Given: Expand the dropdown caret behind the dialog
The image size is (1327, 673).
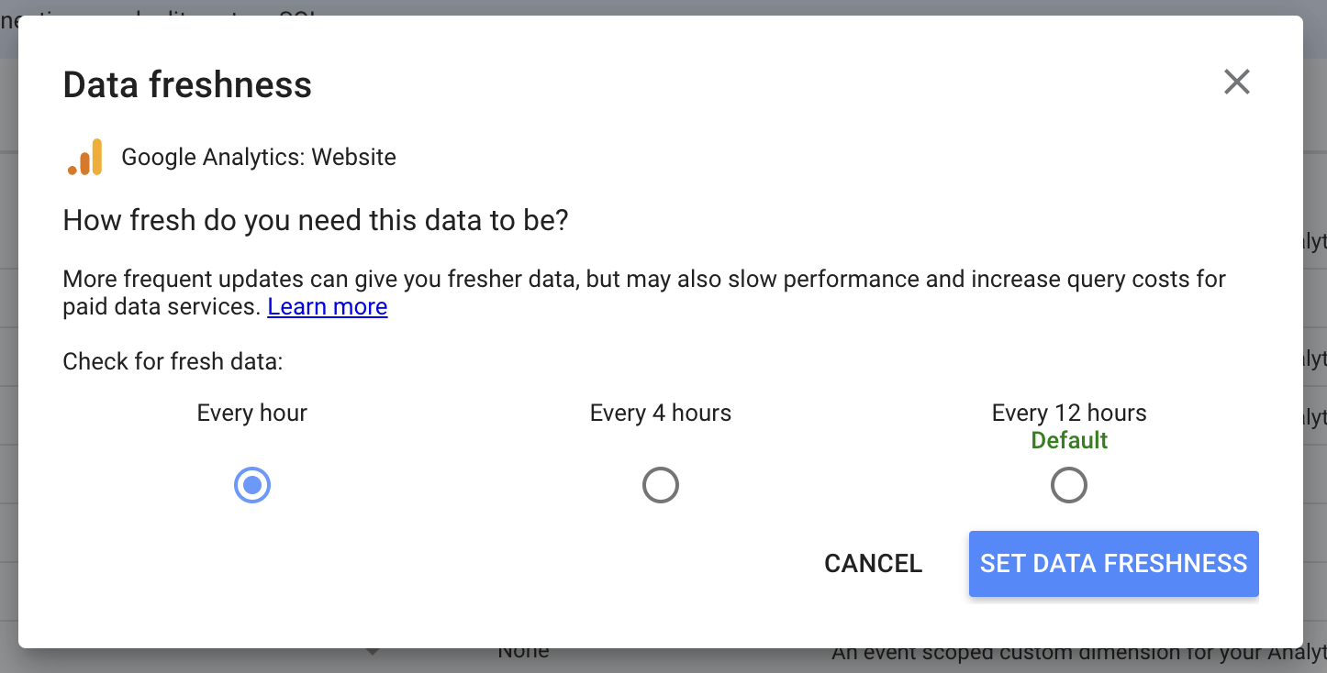Looking at the screenshot, I should point(373,651).
